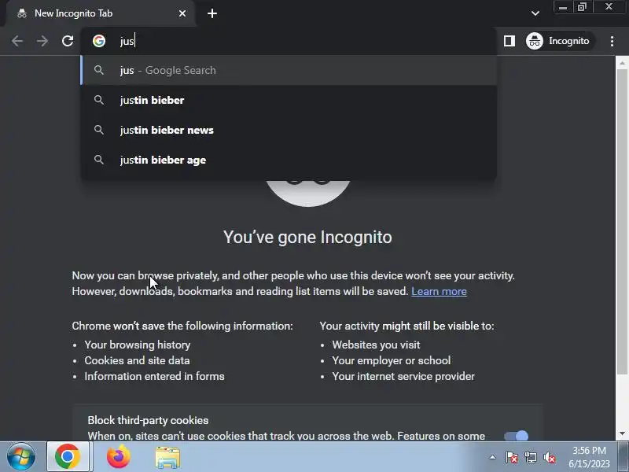Click the browser forward arrow
Image resolution: width=629 pixels, height=472 pixels.
click(42, 41)
